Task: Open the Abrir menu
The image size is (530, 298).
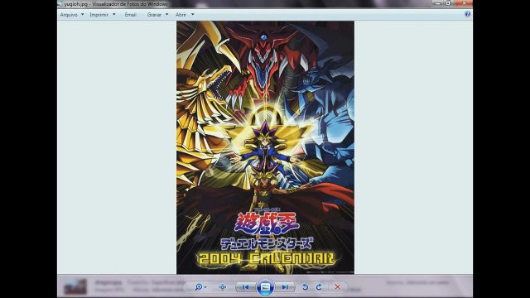Action: 181,15
